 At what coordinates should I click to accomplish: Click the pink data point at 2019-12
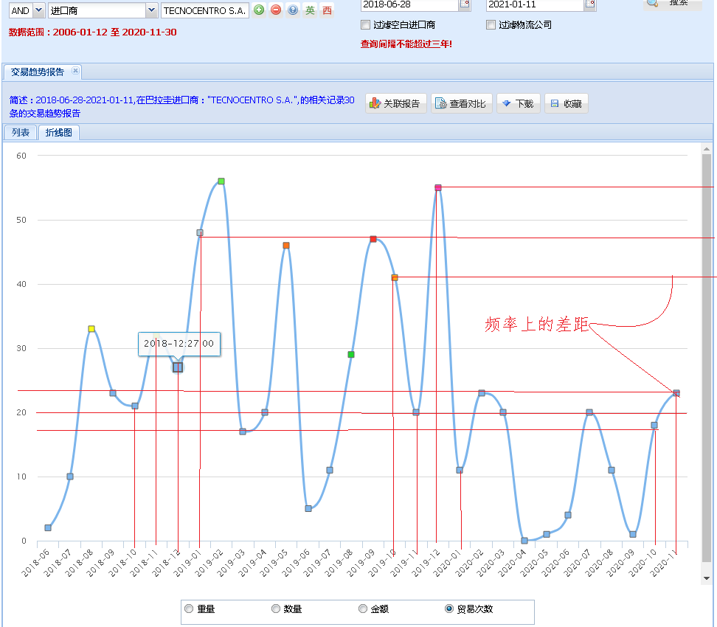pyautogui.click(x=438, y=188)
